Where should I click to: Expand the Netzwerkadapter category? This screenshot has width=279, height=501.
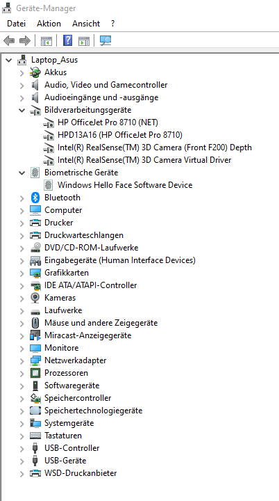click(22, 360)
